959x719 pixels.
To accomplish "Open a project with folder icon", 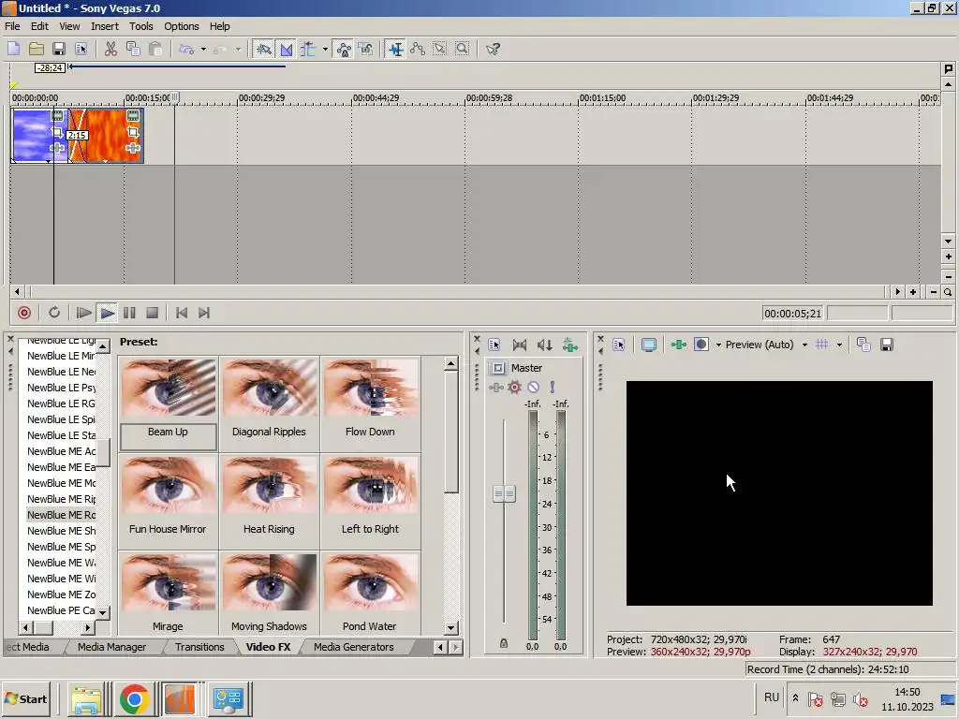I will click(37, 49).
